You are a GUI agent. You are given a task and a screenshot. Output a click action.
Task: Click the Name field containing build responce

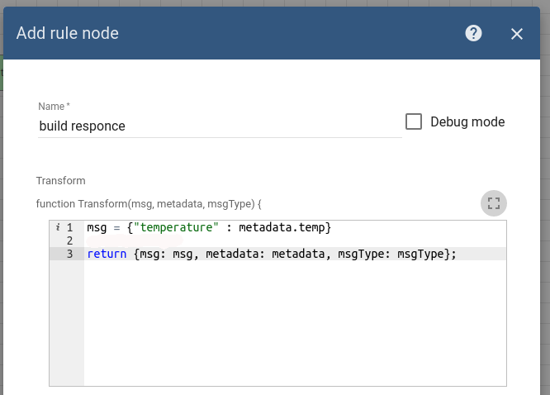click(x=219, y=126)
